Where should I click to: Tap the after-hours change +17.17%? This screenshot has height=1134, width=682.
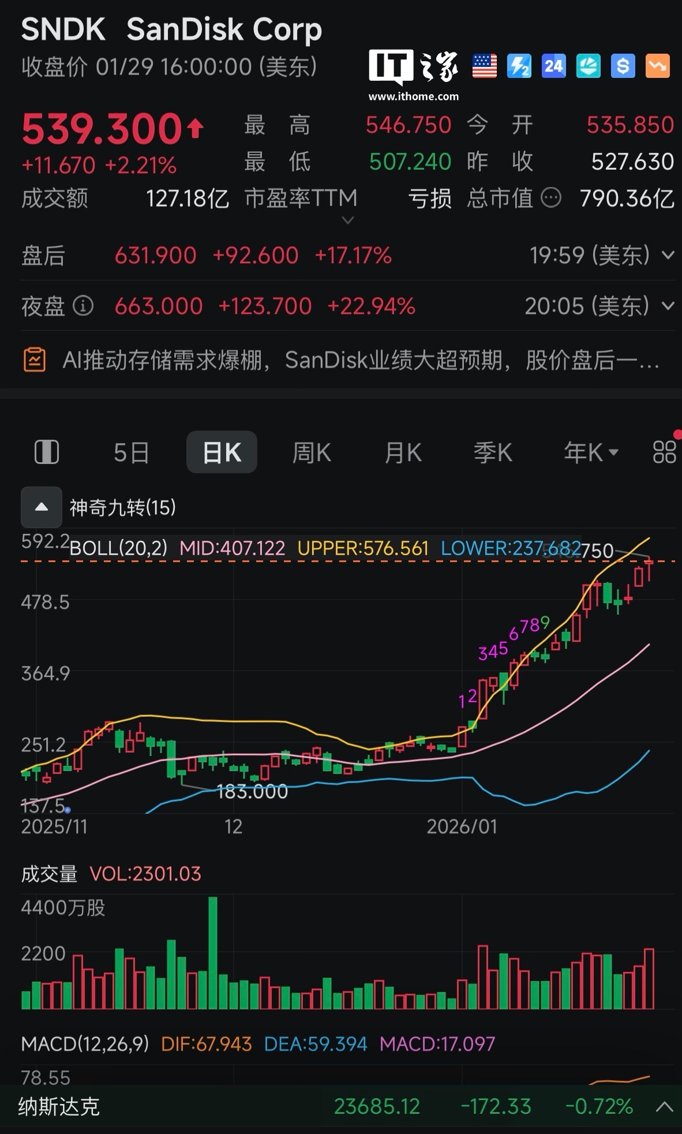(353, 255)
